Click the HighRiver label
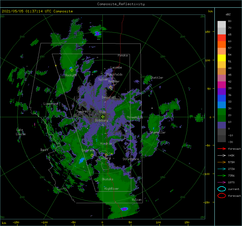 (x=111, y=189)
